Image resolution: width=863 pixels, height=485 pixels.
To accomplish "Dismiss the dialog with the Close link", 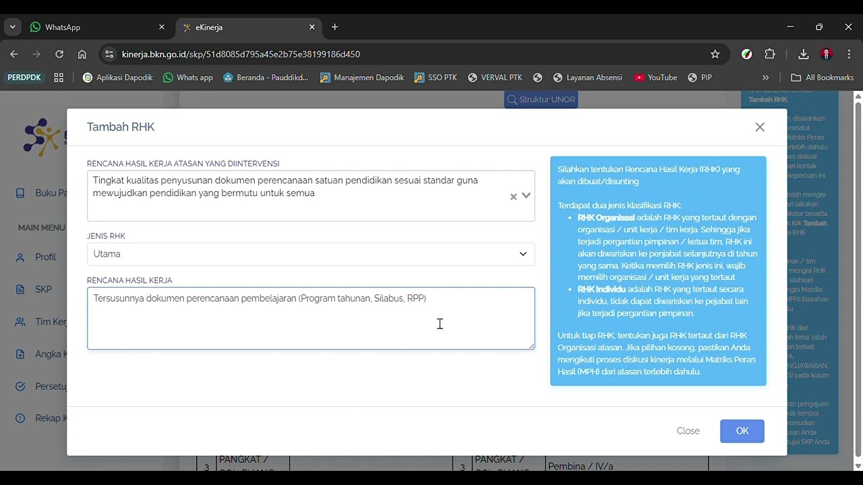I will (688, 431).
